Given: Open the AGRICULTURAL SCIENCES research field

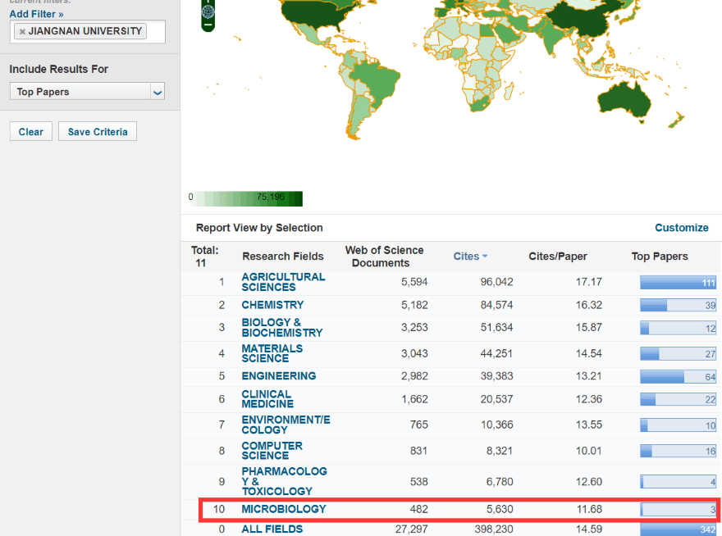Looking at the screenshot, I should coord(283,282).
